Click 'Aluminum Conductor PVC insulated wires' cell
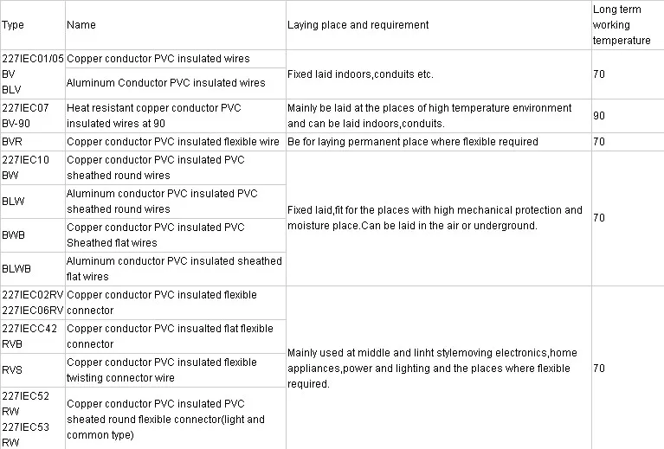The width and height of the screenshot is (664, 449). 166,83
